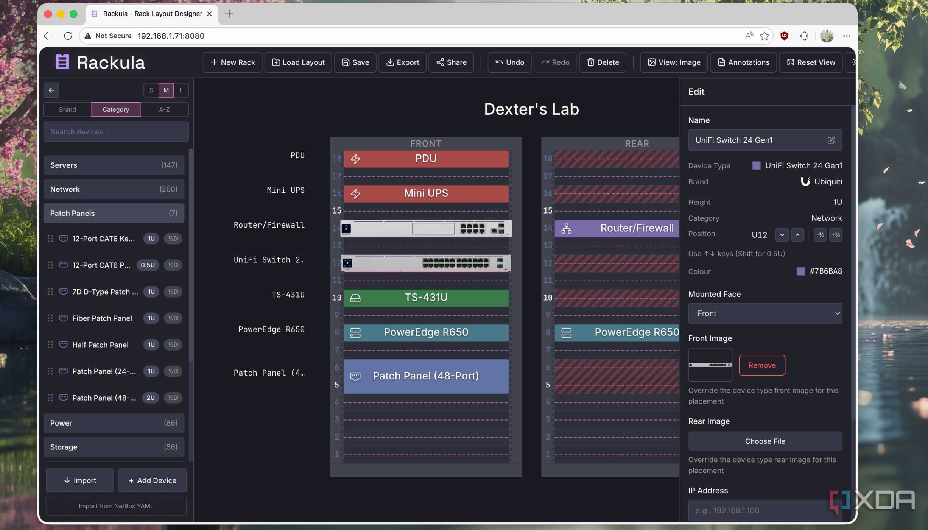
Task: Collapse the Patch Panels category
Action: pyautogui.click(x=114, y=213)
